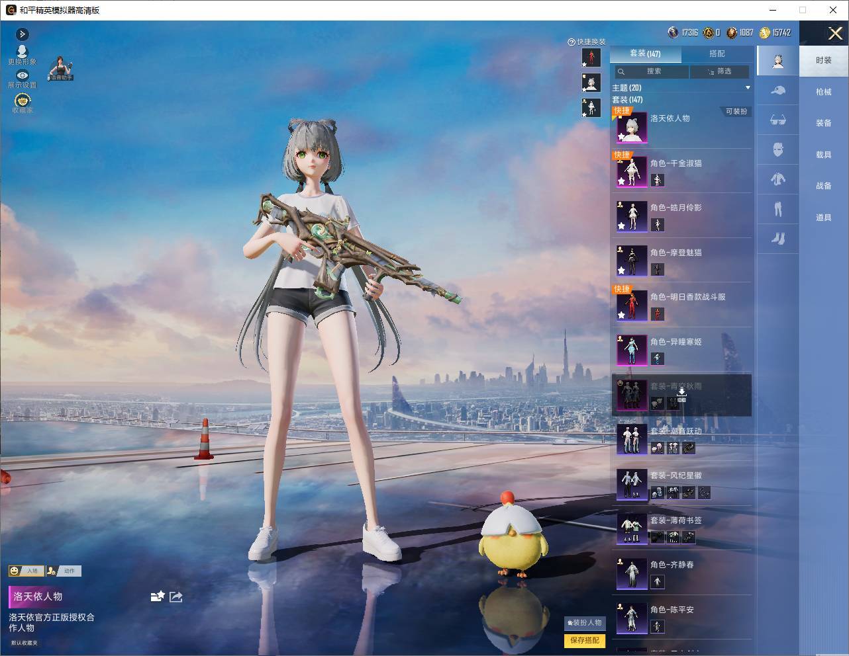Viewport: 849px width, 656px height.
Task: Click the share arrow icon
Action: coord(175,596)
